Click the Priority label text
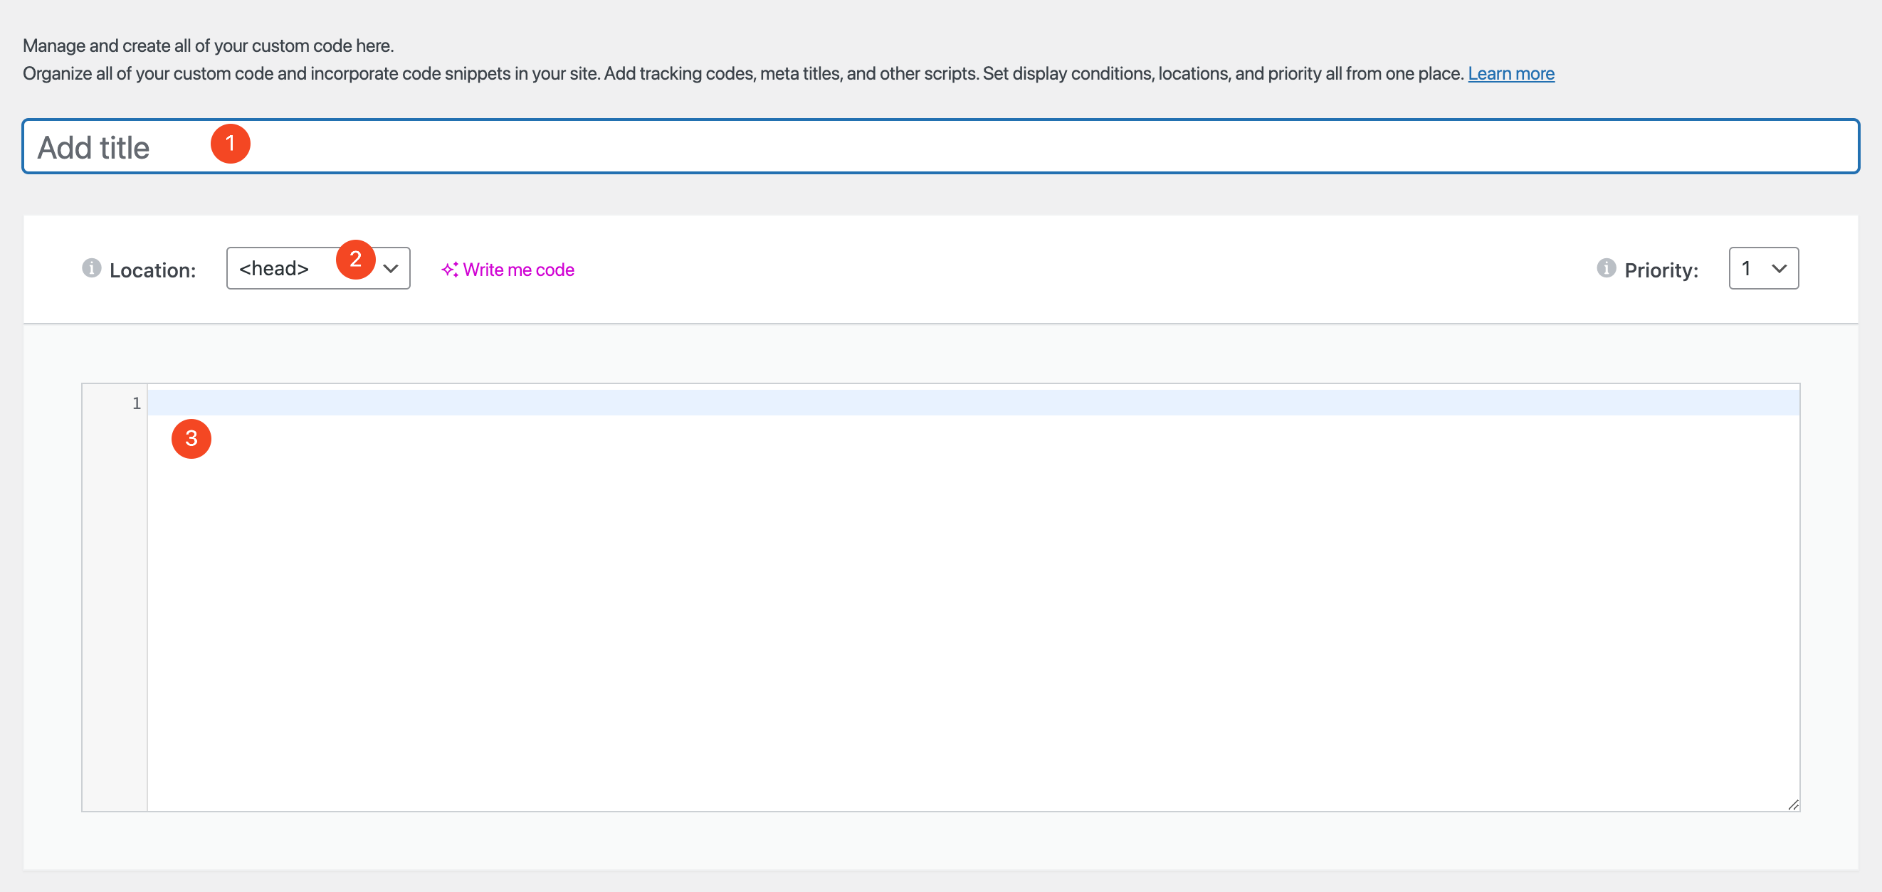The image size is (1882, 892). point(1661,270)
